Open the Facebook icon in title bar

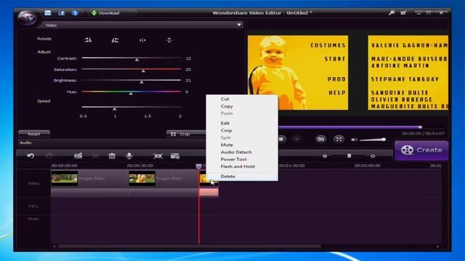pyautogui.click(x=62, y=13)
